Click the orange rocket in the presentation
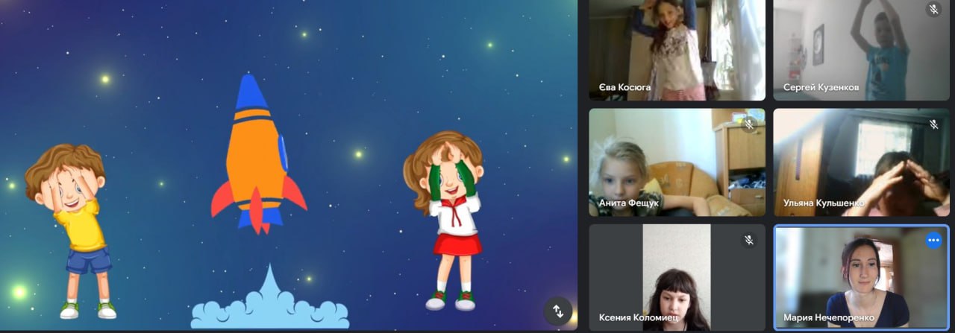This screenshot has width=955, height=333. [x=257, y=156]
